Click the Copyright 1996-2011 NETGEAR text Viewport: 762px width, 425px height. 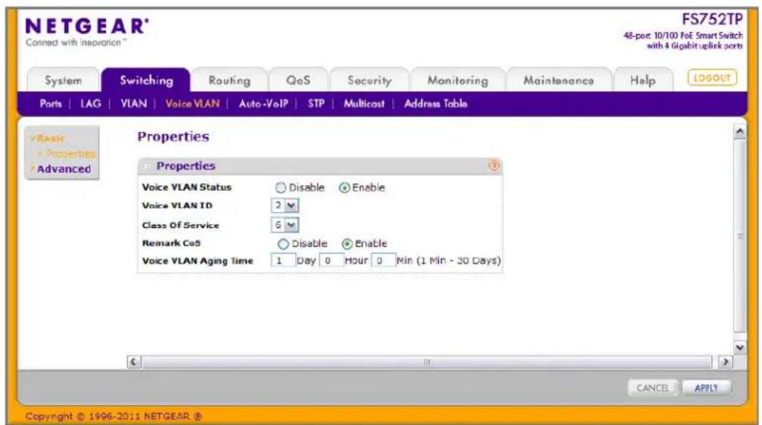pos(113,416)
